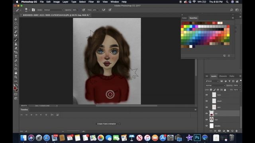Select the Elliptical Marquee tool

tap(16, 23)
